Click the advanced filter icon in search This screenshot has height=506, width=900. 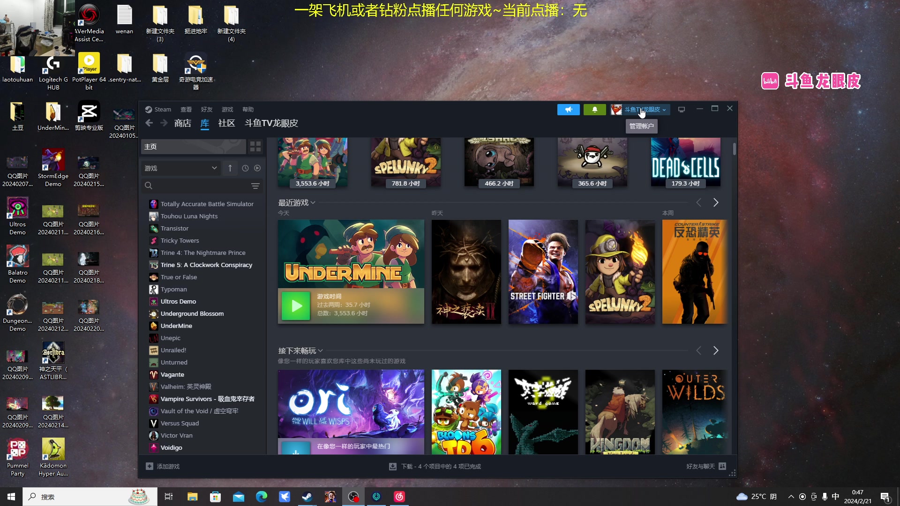[255, 186]
